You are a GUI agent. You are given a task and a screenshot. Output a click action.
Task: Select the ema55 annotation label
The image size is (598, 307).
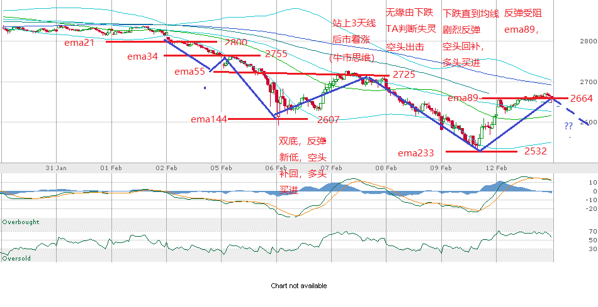[x=190, y=72]
